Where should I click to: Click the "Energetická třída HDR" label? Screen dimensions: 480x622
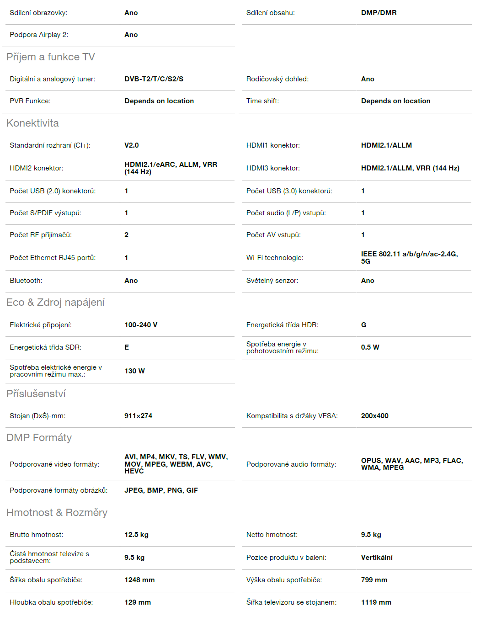(282, 325)
